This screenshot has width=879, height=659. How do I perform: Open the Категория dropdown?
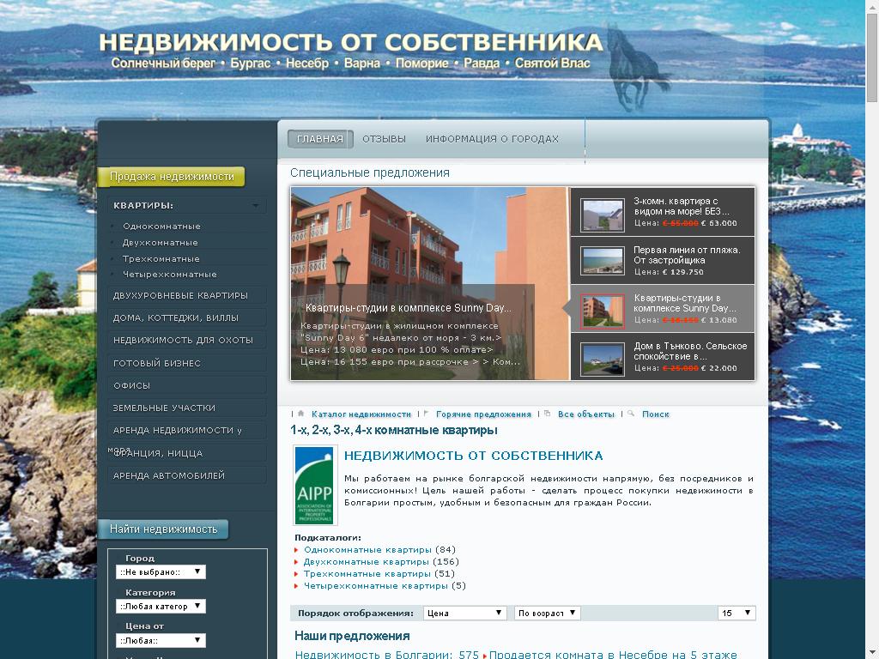[x=161, y=606]
